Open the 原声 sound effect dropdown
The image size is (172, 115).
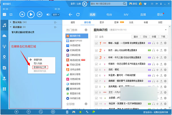point(56,15)
